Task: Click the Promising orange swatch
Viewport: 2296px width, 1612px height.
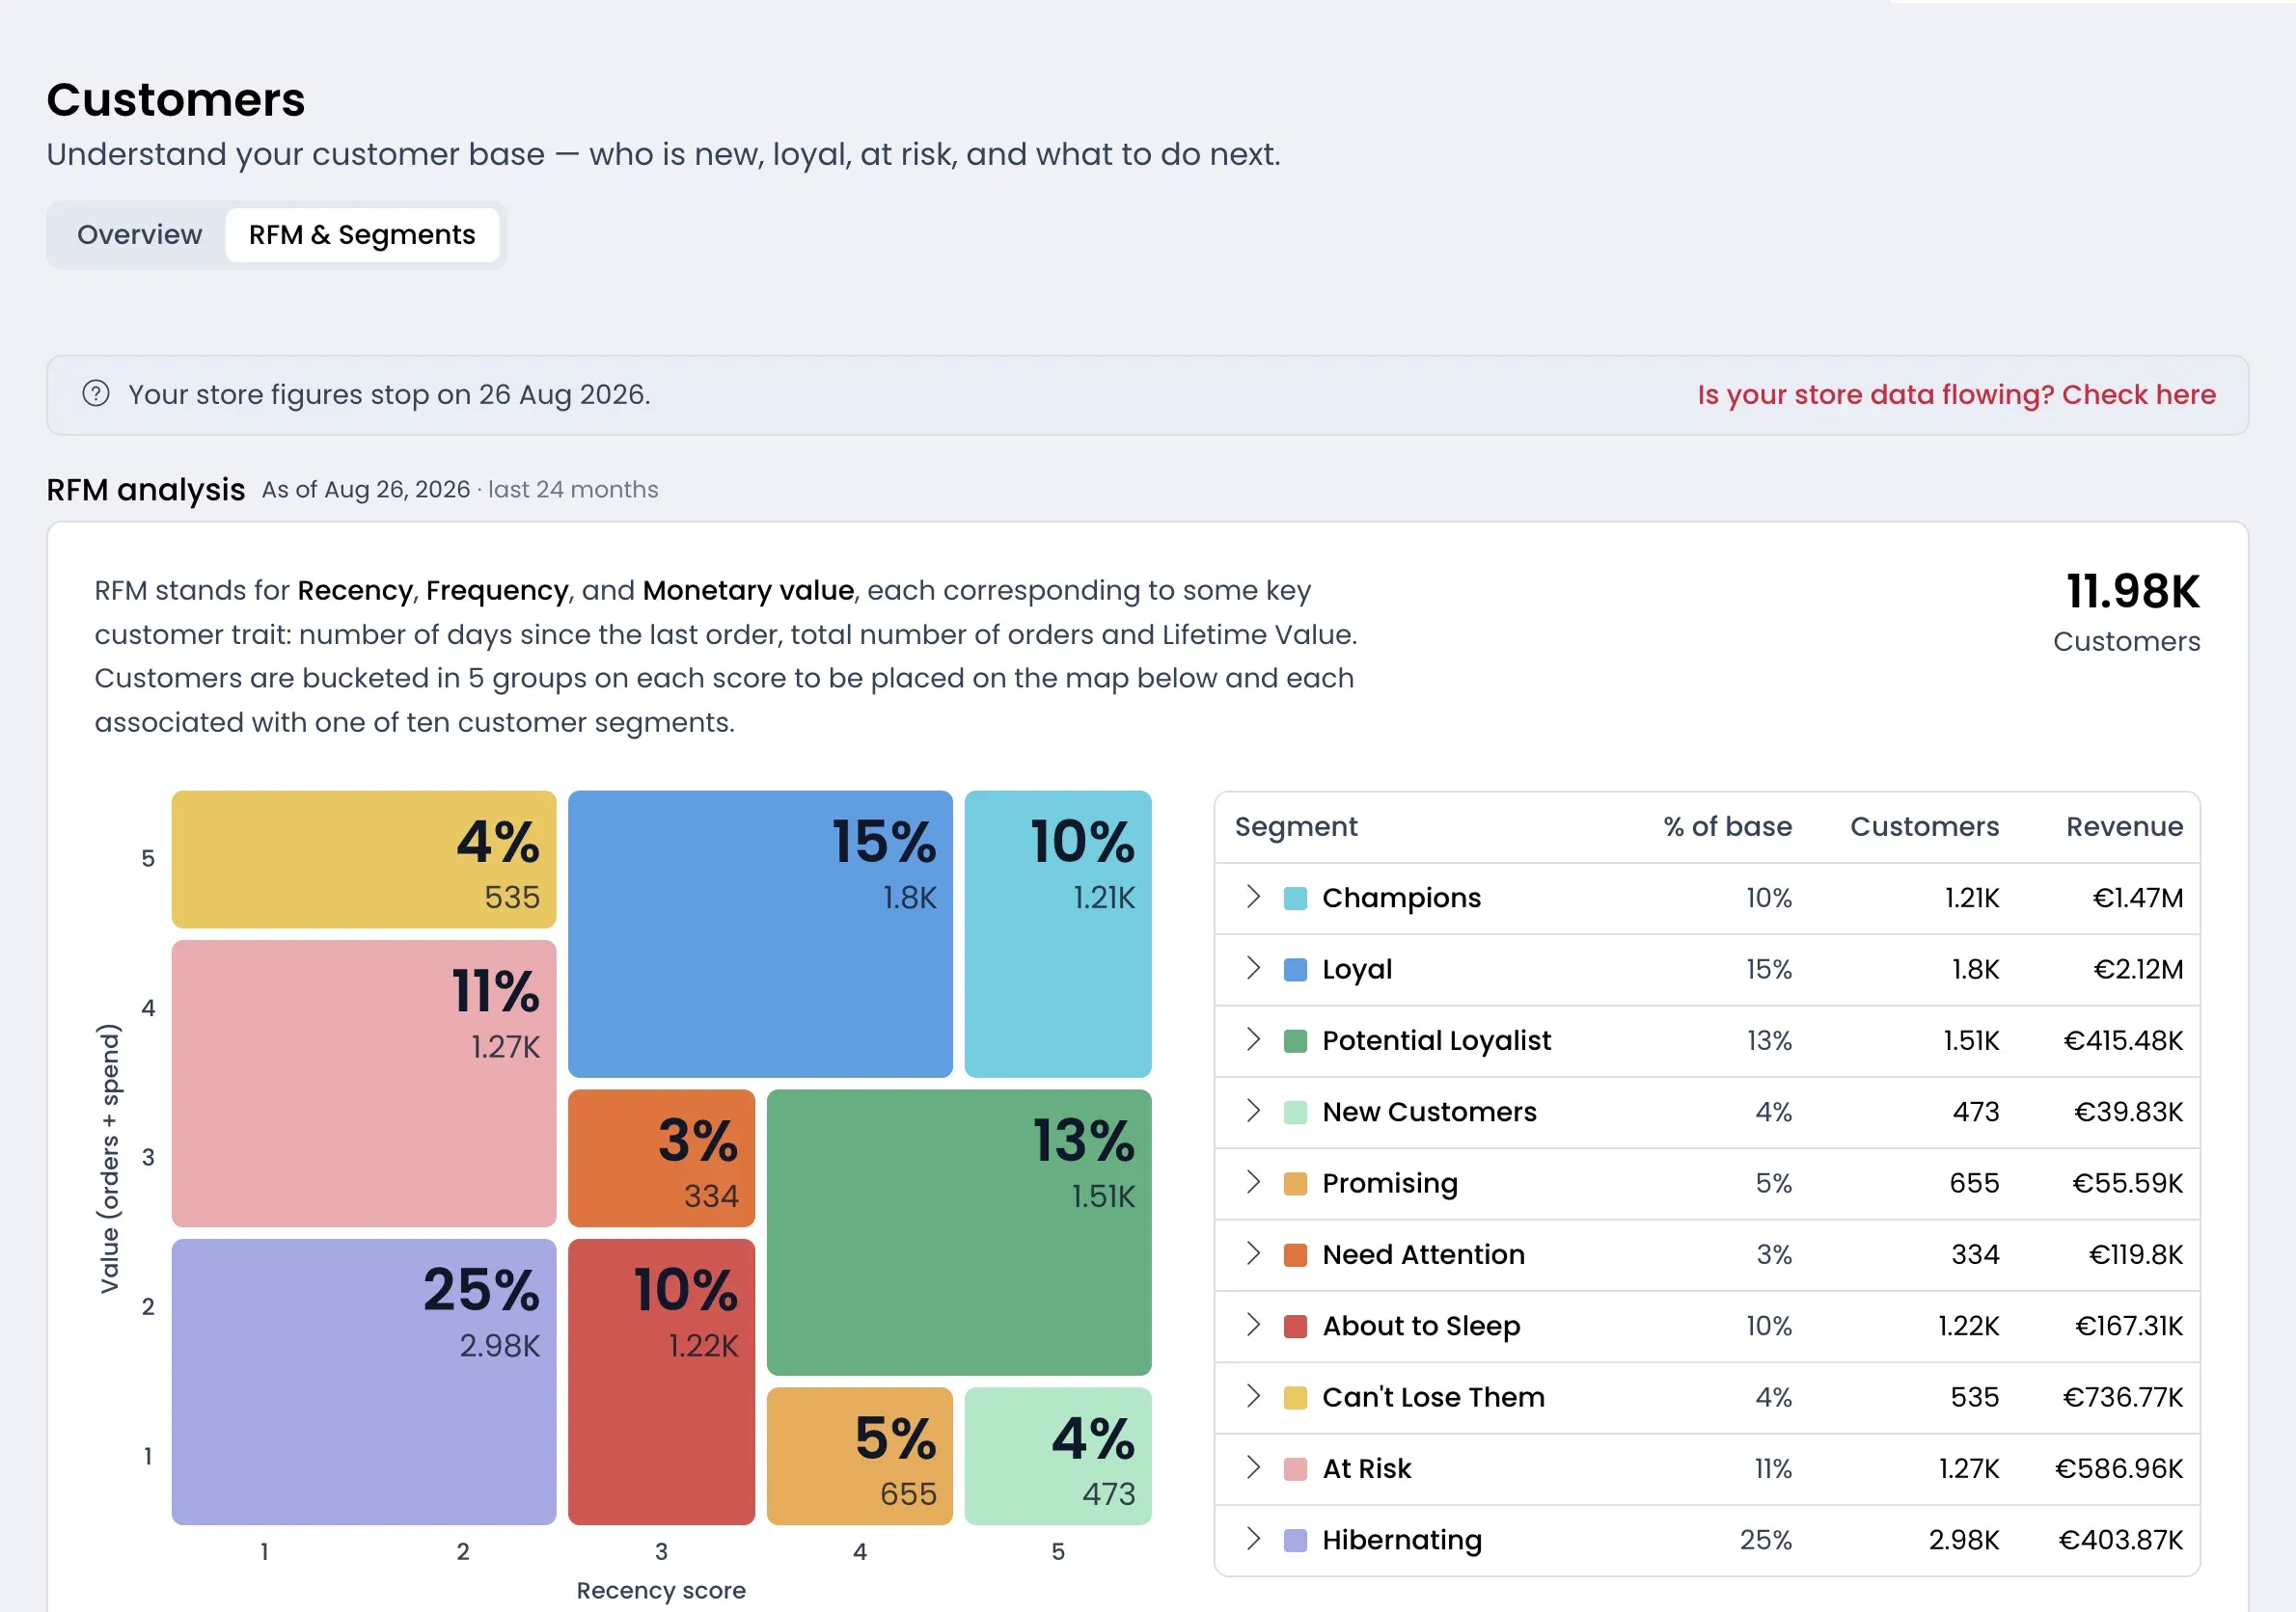Action: click(1295, 1183)
